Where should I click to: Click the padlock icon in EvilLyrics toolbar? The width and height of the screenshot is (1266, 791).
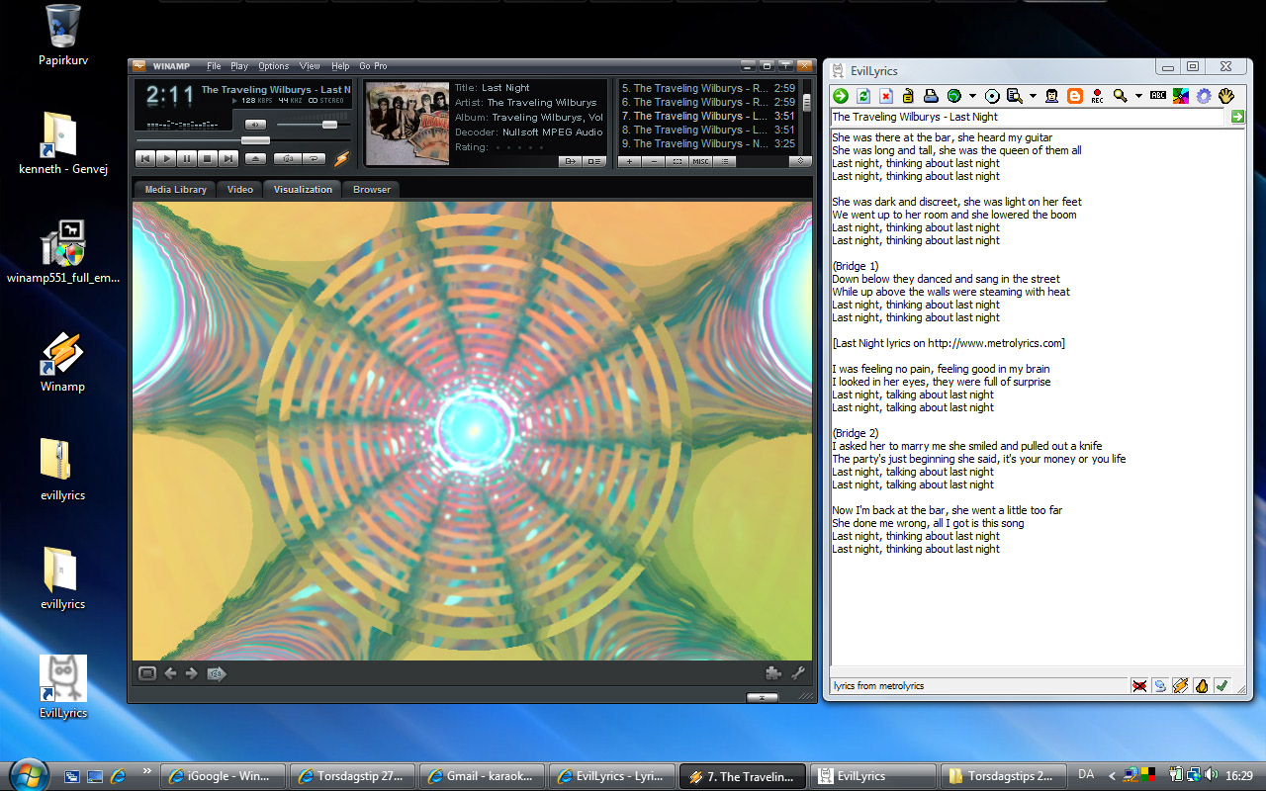coord(908,96)
